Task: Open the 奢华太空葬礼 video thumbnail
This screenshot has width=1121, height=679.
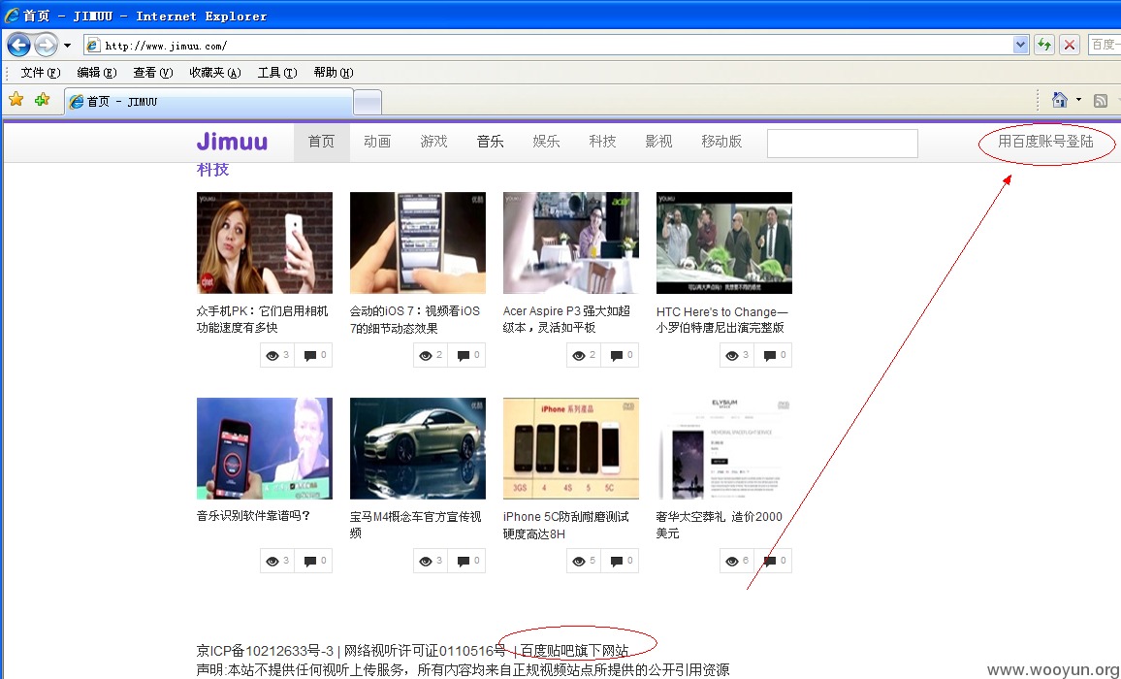Action: click(x=724, y=448)
